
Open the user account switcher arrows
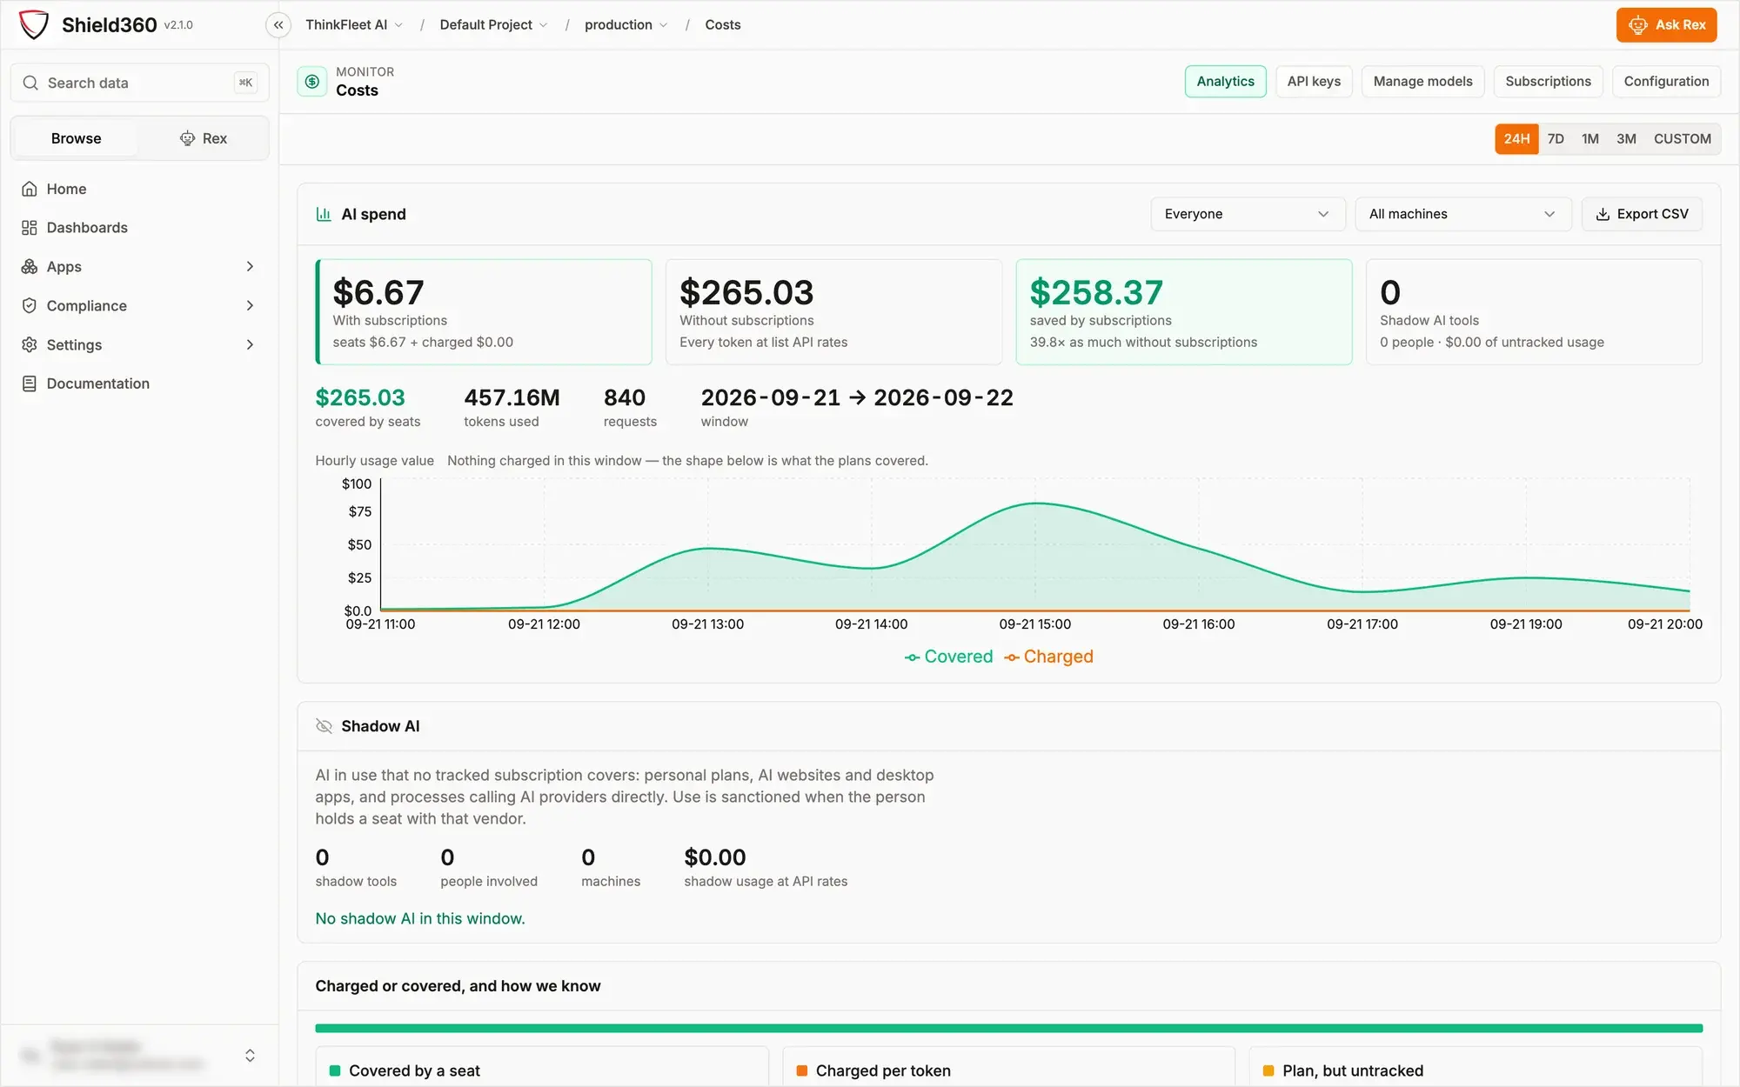[x=250, y=1056]
